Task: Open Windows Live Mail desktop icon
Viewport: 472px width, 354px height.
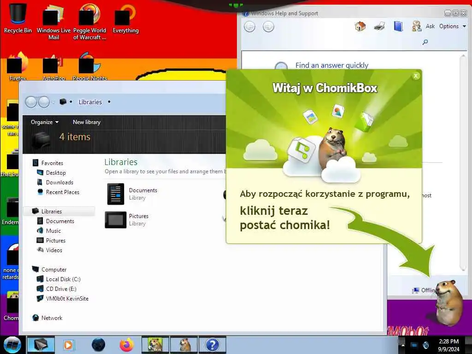Action: [x=53, y=22]
